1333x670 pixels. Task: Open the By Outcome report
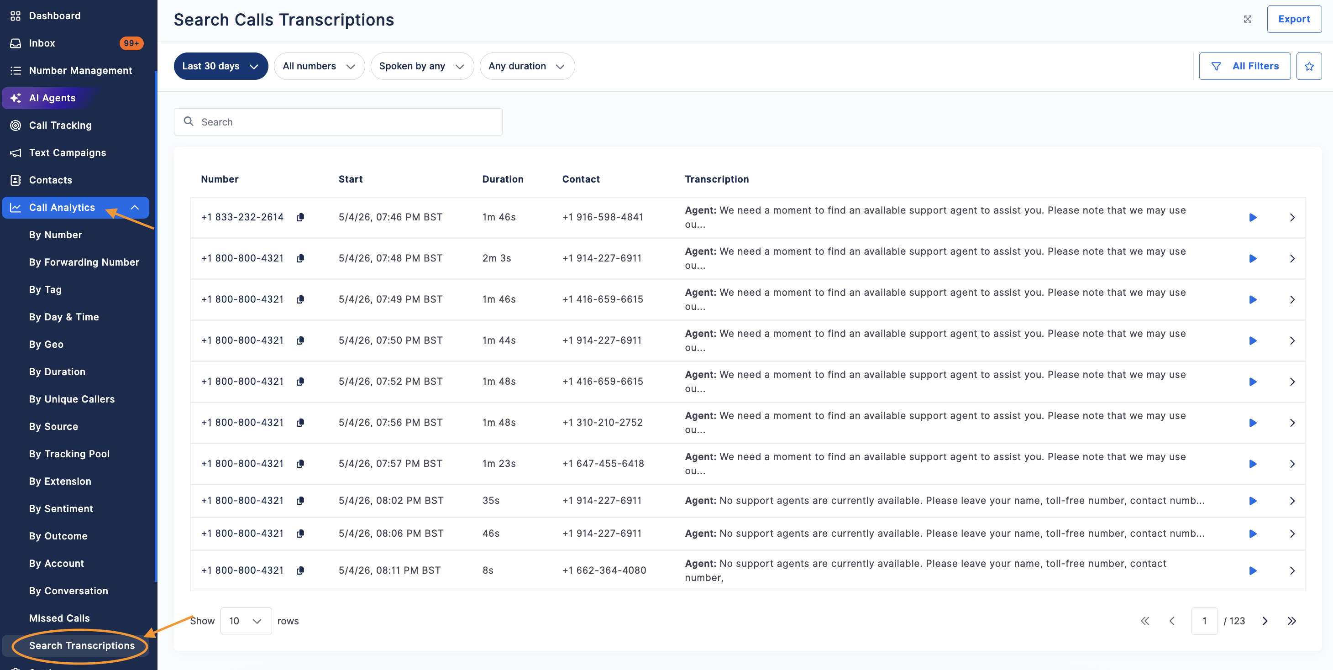coord(58,536)
